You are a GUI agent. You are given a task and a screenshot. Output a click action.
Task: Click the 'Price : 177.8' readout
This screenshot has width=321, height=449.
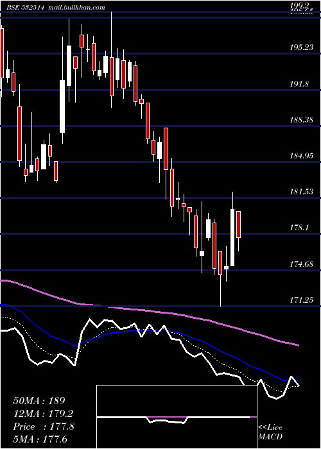click(x=44, y=427)
